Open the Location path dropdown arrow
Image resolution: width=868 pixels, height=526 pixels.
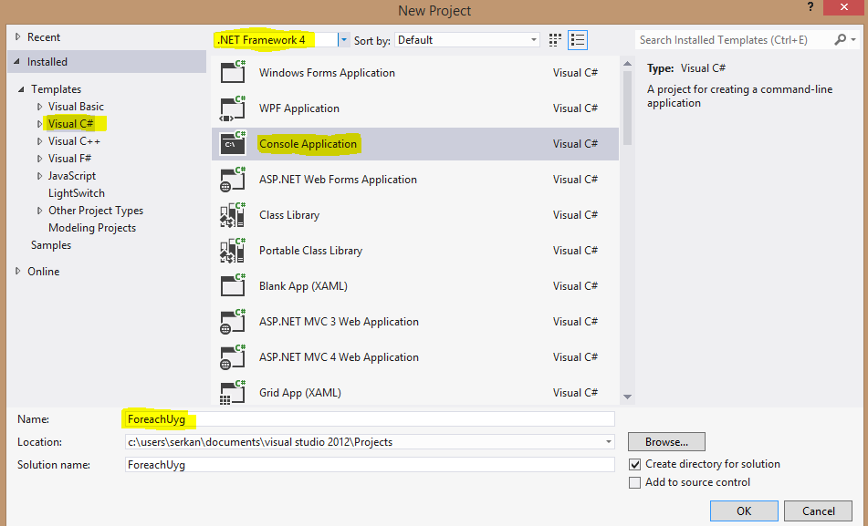pyautogui.click(x=609, y=442)
